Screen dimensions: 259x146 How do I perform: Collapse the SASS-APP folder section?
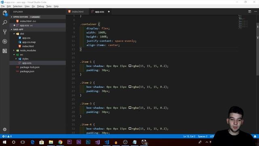pyautogui.click(x=12, y=30)
